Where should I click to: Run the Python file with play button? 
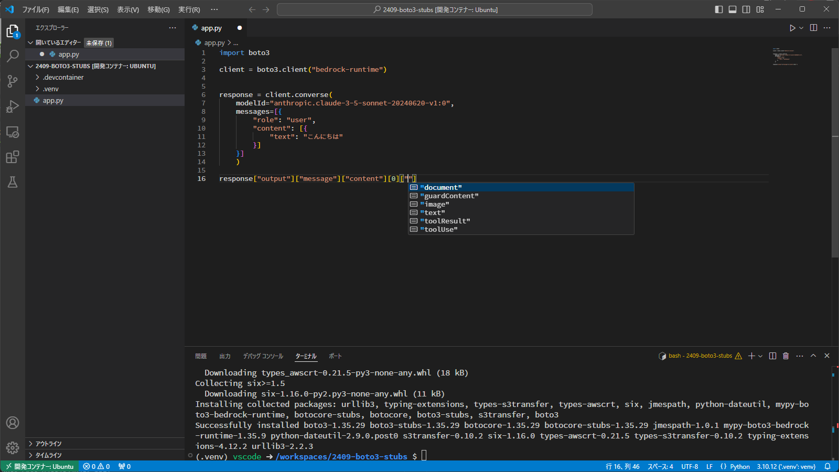[792, 28]
